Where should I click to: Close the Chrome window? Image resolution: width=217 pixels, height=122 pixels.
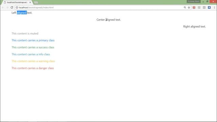tap(213, 1)
